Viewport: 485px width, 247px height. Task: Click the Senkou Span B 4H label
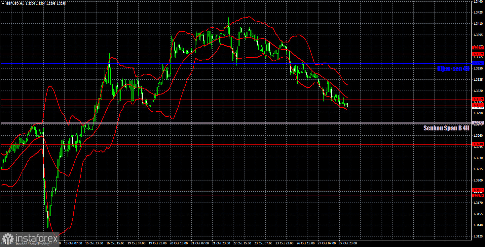pyautogui.click(x=446, y=128)
